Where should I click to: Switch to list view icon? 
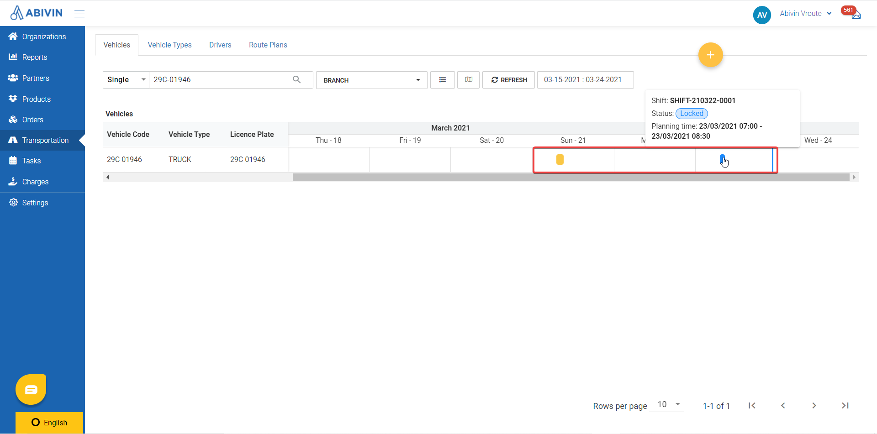(x=442, y=80)
